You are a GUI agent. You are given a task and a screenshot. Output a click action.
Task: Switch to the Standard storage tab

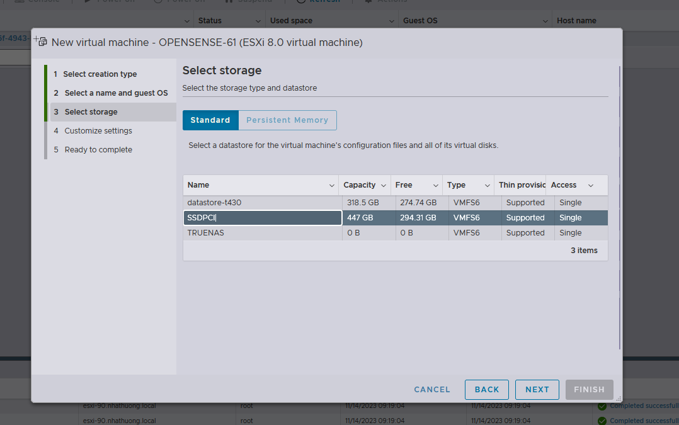tap(210, 120)
